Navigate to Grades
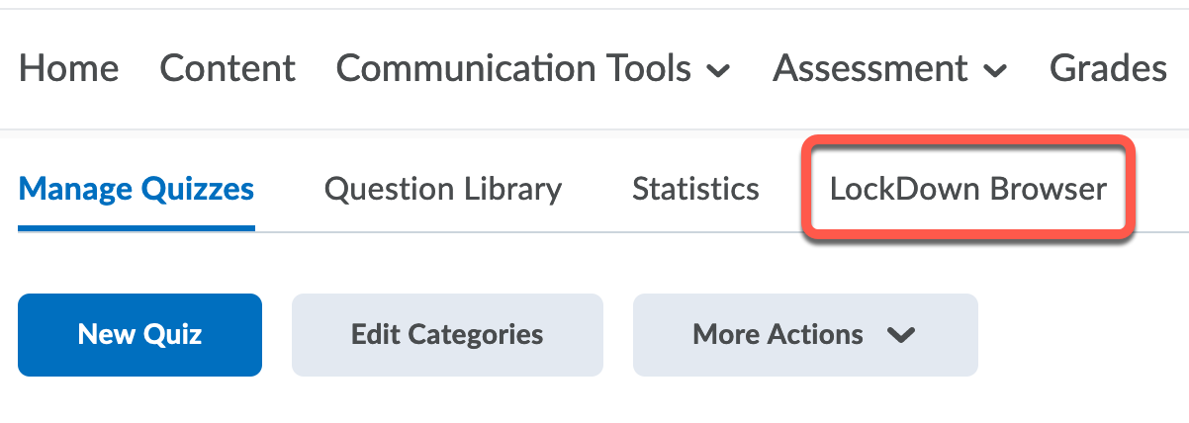 (x=1108, y=68)
